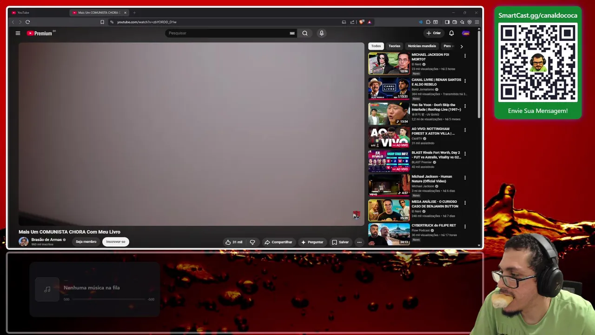Select the Todos filter chip
The height and width of the screenshot is (335, 595).
(376, 46)
